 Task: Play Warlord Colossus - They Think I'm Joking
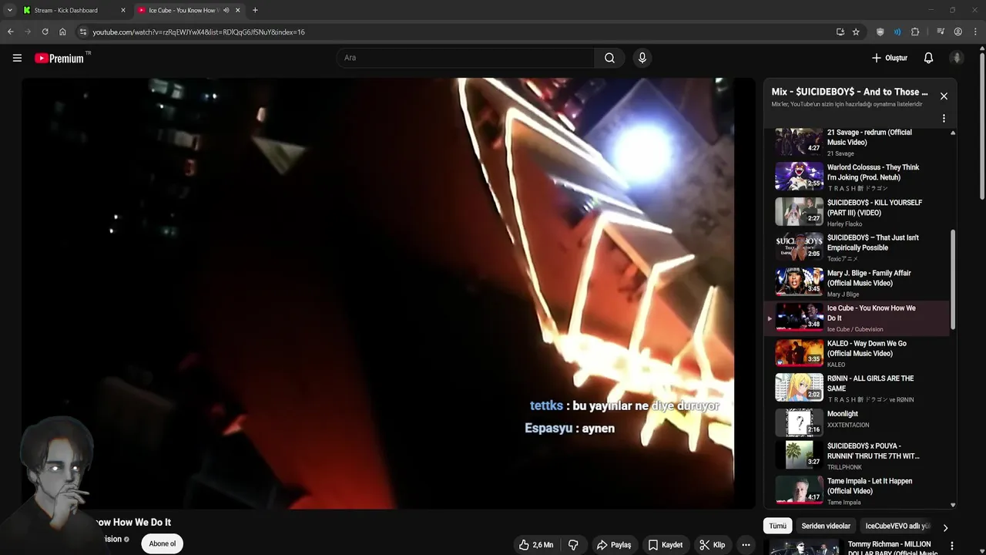[x=857, y=177]
